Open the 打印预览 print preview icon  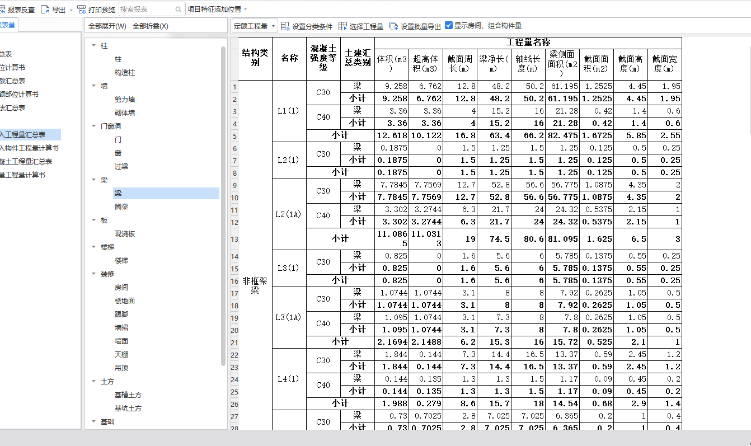[x=82, y=10]
